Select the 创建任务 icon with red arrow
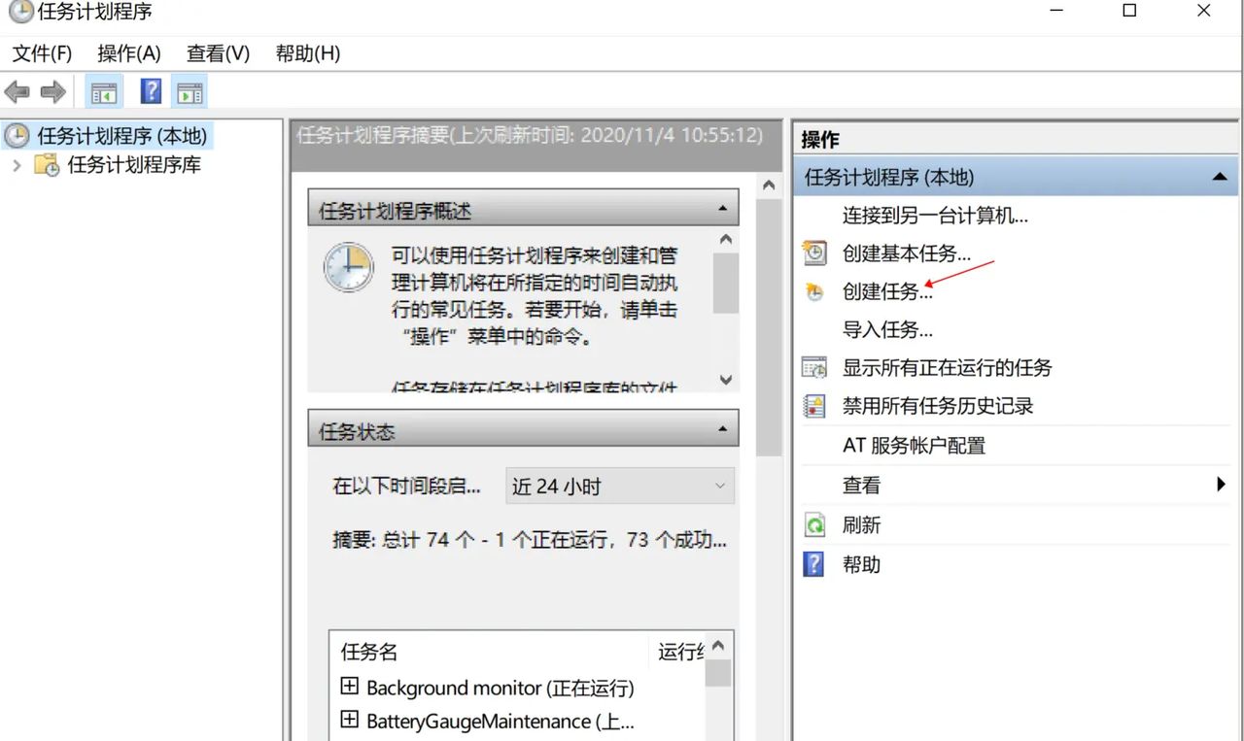 814,290
